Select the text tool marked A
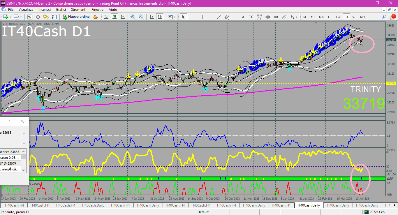Screen dimensions: 398x215 tap(243, 17)
